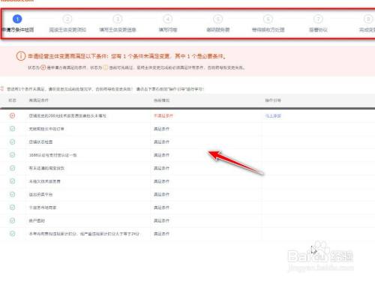Click 满足条件 status in the 店铺状态检查 row

[161, 142]
